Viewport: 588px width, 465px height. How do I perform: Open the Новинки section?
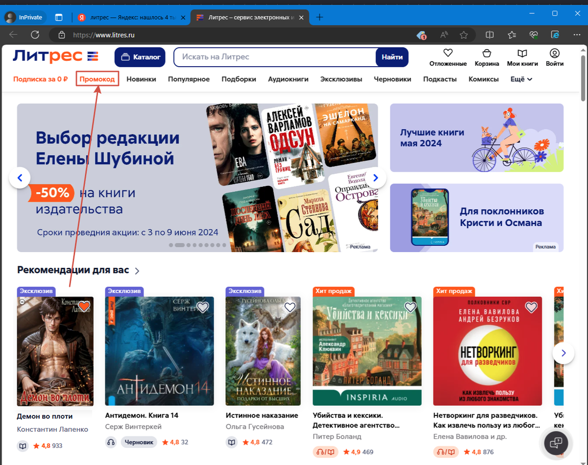tap(141, 79)
